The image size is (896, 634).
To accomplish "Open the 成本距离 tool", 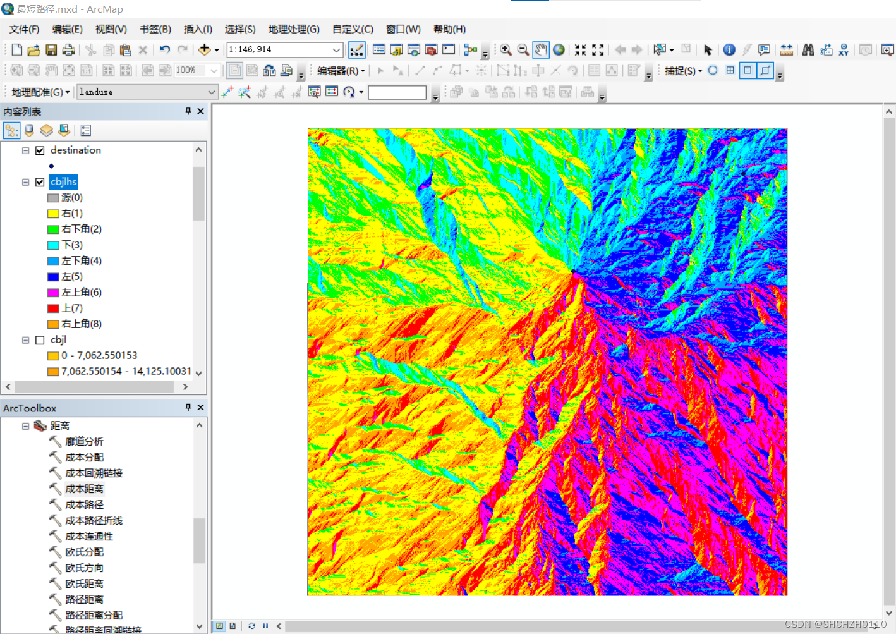I will [x=84, y=489].
